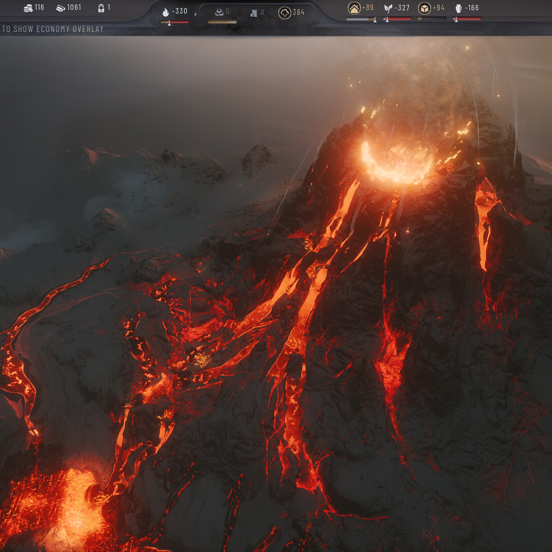The width and height of the screenshot is (552, 552).
Task: Click the amphora icon showing -166
Action: click(x=458, y=8)
